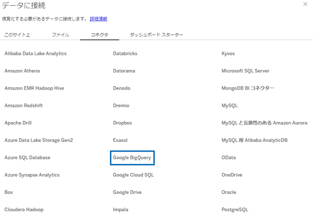The height and width of the screenshot is (217, 313).
Task: Close the データに接続 dialog
Action: click(x=305, y=4)
